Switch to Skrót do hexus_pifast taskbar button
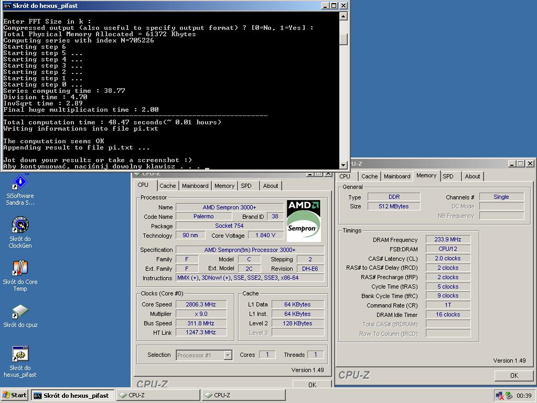This screenshot has width=537, height=403. (x=72, y=395)
